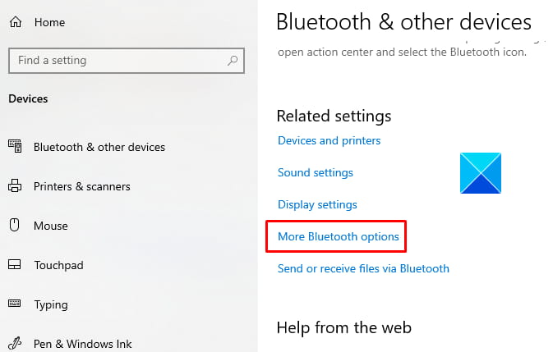Open Display settings link
Image resolution: width=553 pixels, height=352 pixels.
coord(317,204)
